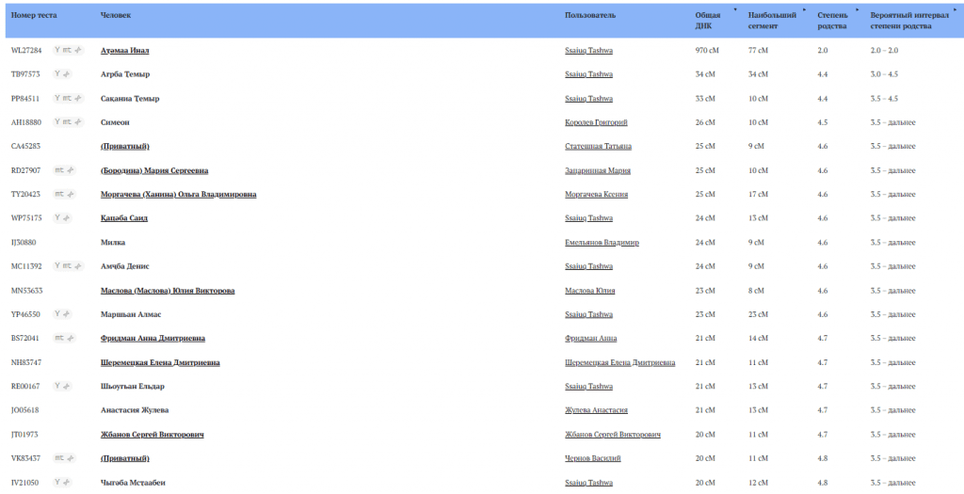964x494 pixels.
Task: Click the mt icon in the PP84511 row
Action: (x=67, y=98)
